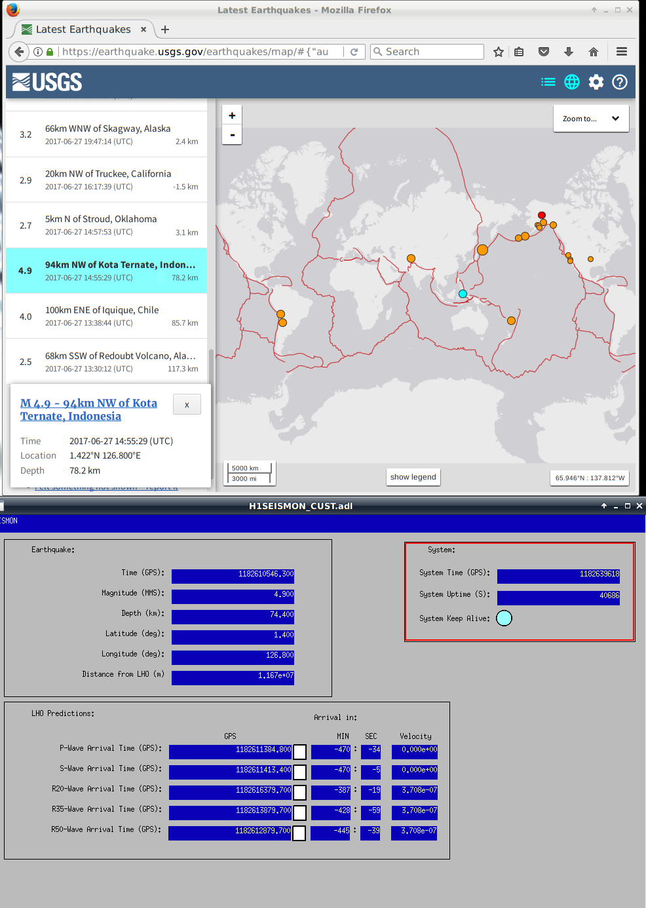Select the 2.7 Stroud, Oklahoma earthquake
This screenshot has width=646, height=908.
[106, 225]
